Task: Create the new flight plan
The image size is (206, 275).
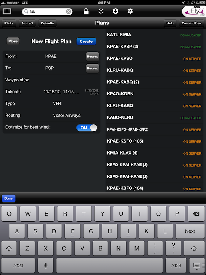Action: [x=86, y=41]
